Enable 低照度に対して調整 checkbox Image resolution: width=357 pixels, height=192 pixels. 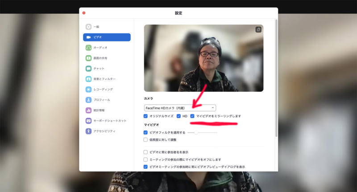click(x=145, y=140)
